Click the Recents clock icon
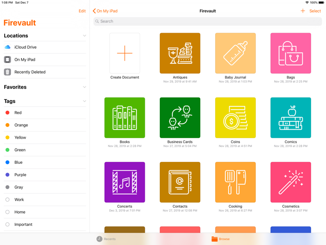Viewport: 326px width, 245px height. coord(99,239)
